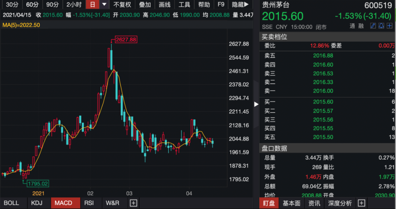
Task: Select the 30分 time period
Action: [12, 4]
